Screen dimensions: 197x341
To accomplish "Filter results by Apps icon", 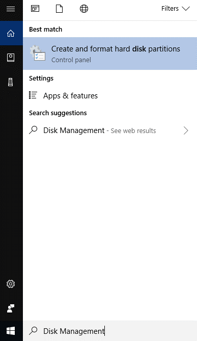I will coord(35,9).
